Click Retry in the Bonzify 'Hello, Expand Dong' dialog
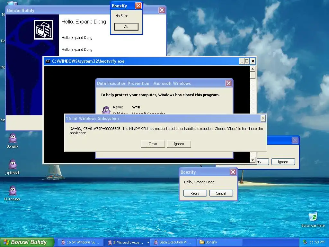The width and height of the screenshot is (329, 247). pos(195,193)
